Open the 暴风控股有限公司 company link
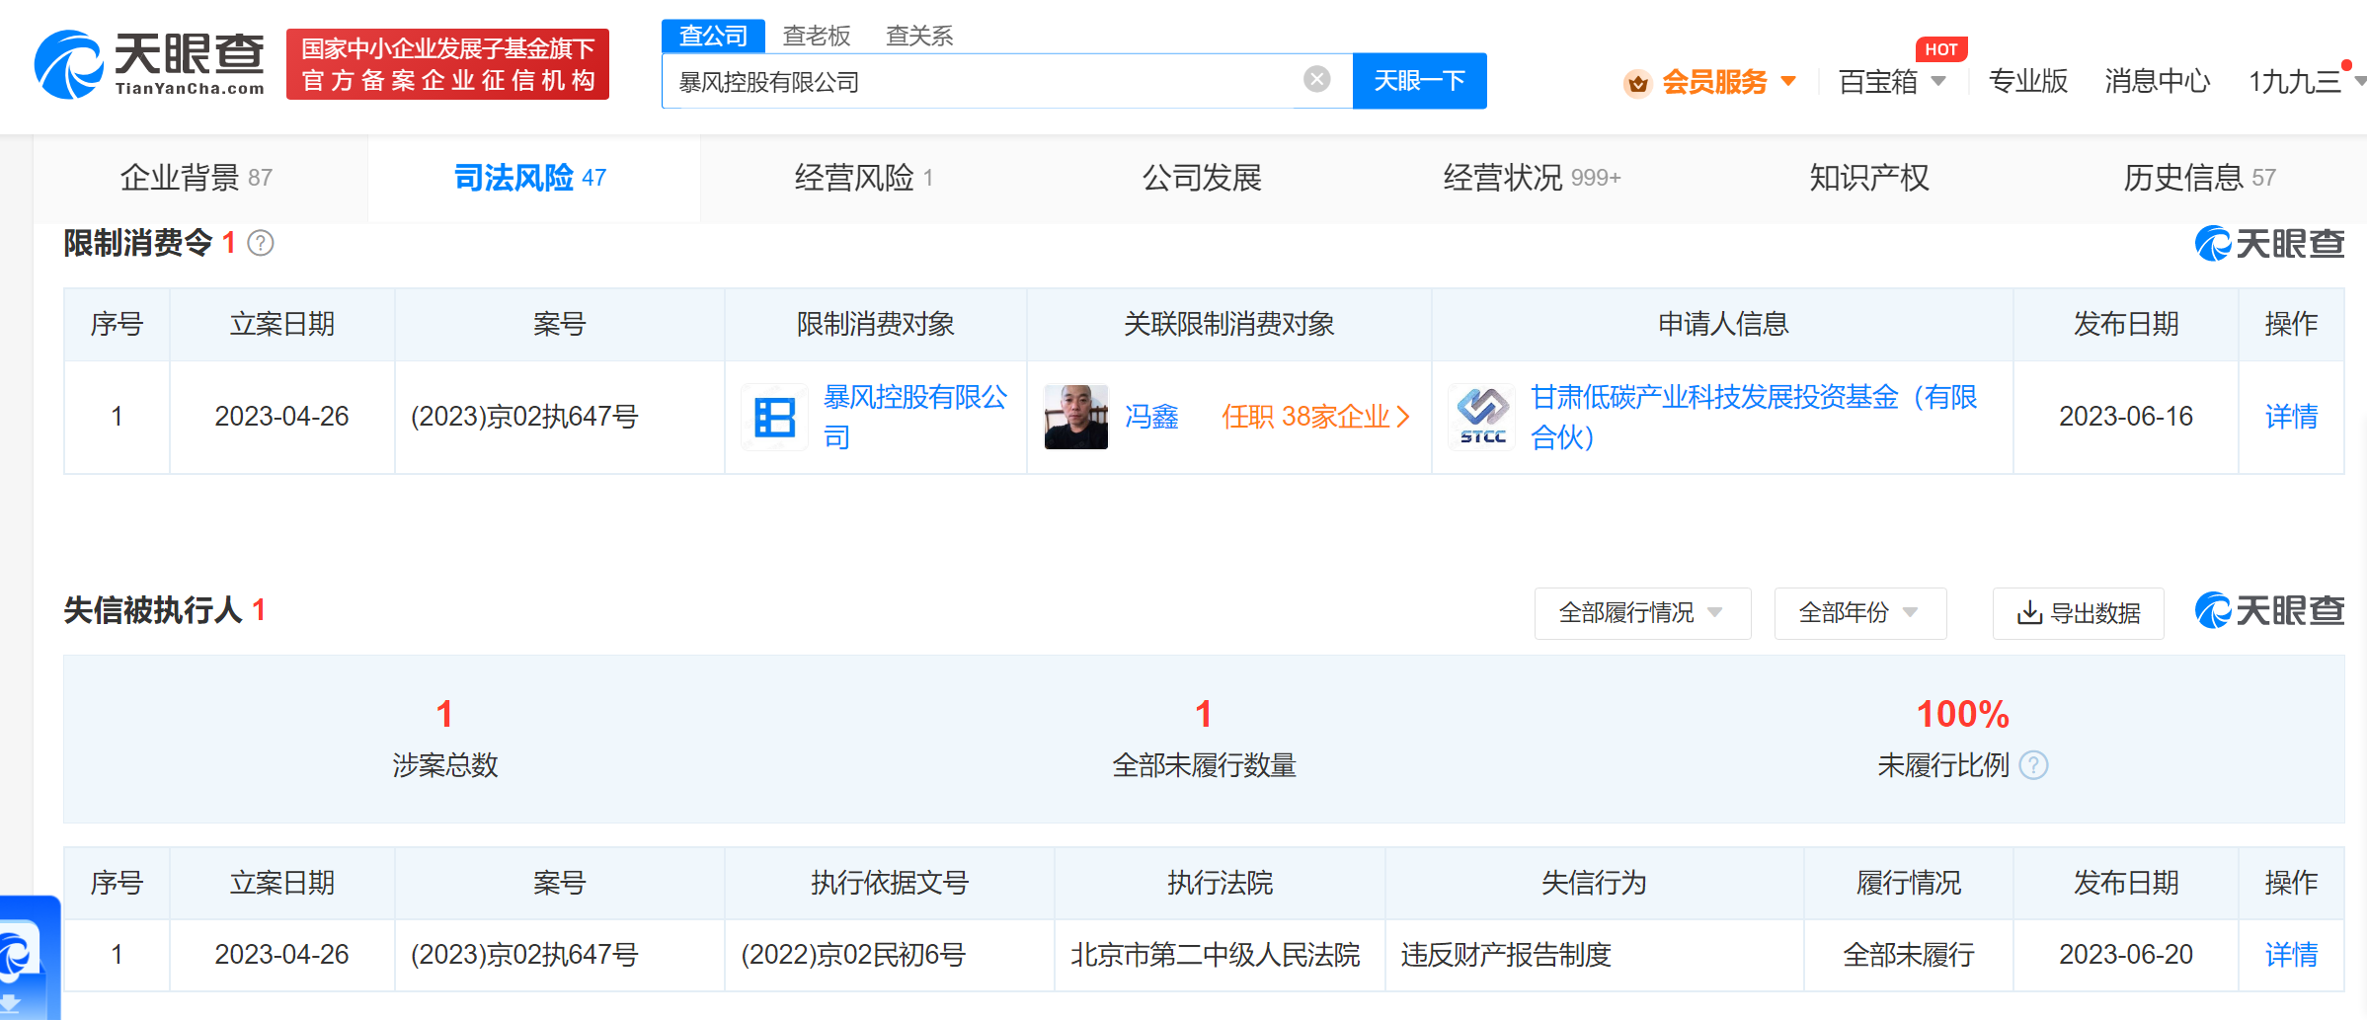Image resolution: width=2367 pixels, height=1020 pixels. coord(915,417)
